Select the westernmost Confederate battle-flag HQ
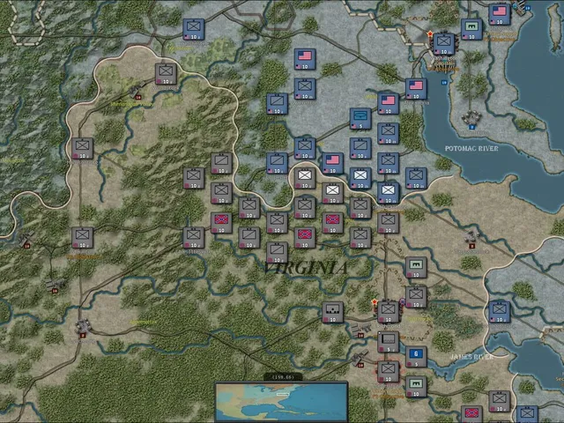 221,223
